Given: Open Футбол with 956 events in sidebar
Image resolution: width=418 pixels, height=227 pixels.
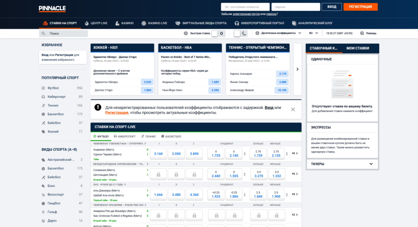Looking at the screenshot, I should [x=62, y=88].
